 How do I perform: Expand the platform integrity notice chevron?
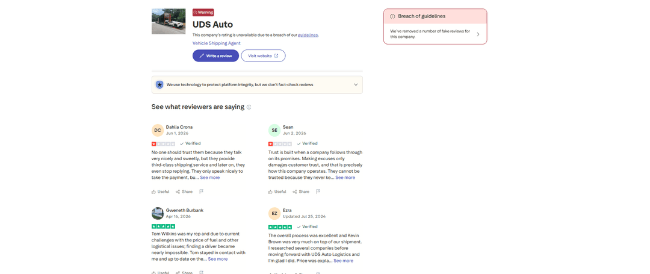(x=356, y=84)
